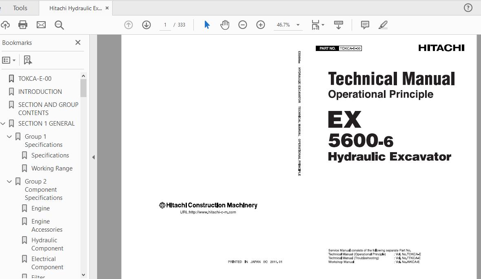481x279 pixels.
Task: Open the SECTION 1 GENERAL bookmark
Action: click(x=47, y=124)
